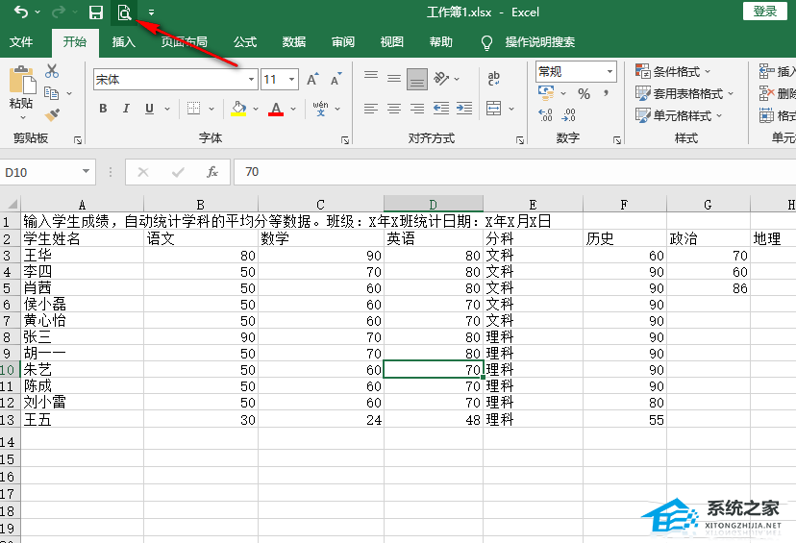Open the font name 宋体 combo box

pos(175,80)
